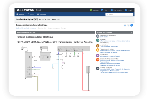The height and width of the screenshot is (99, 149).
Task: Open the Signets bookmarks menu
Action: 31,14
